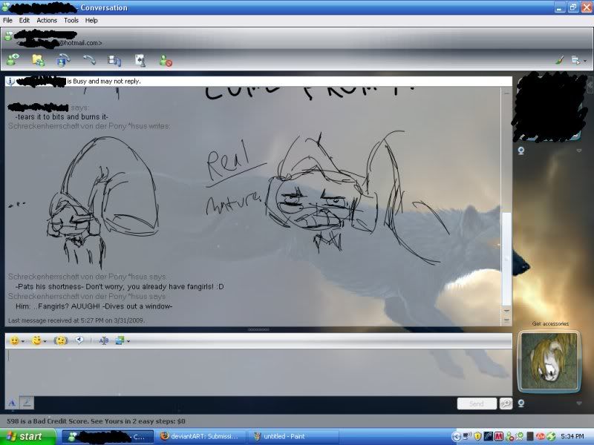Image resolution: width=594 pixels, height=445 pixels.
Task: Switch to text typing mode
Action: (12, 402)
